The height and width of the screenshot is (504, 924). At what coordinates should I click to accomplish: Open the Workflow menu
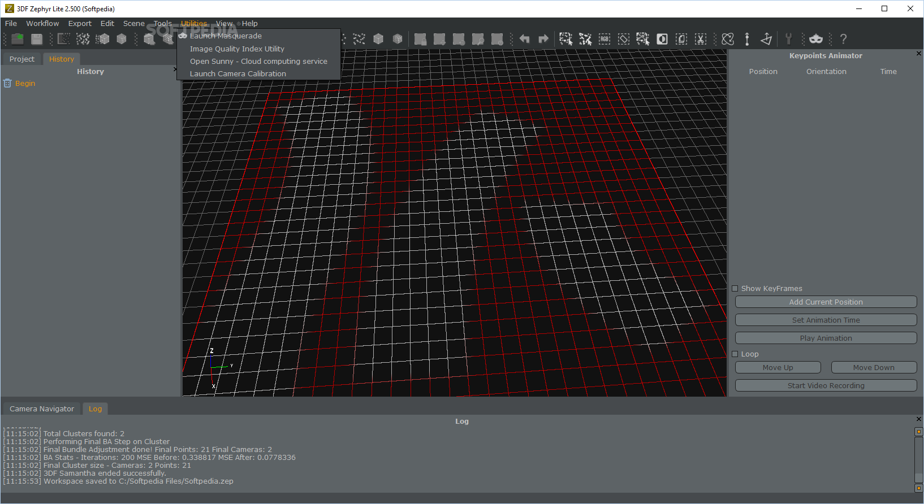click(x=42, y=24)
